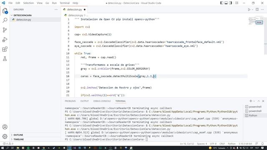Open the Help menu
Screen dimensions: 267x150
(75, 3)
